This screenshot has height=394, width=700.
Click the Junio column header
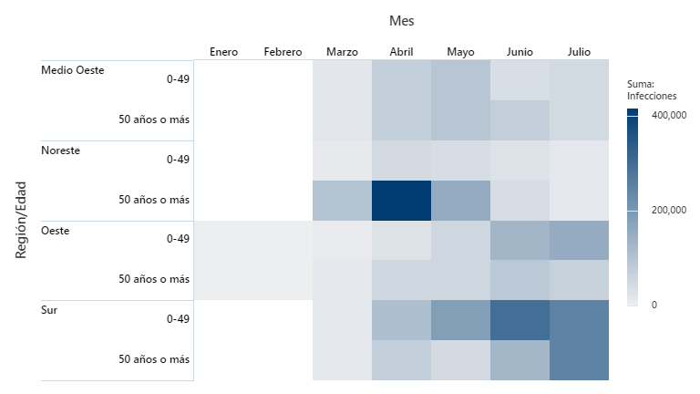tap(520, 52)
